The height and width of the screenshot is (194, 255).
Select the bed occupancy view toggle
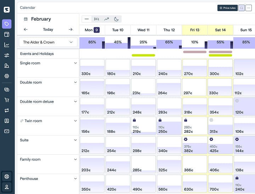pyautogui.click(x=96, y=19)
